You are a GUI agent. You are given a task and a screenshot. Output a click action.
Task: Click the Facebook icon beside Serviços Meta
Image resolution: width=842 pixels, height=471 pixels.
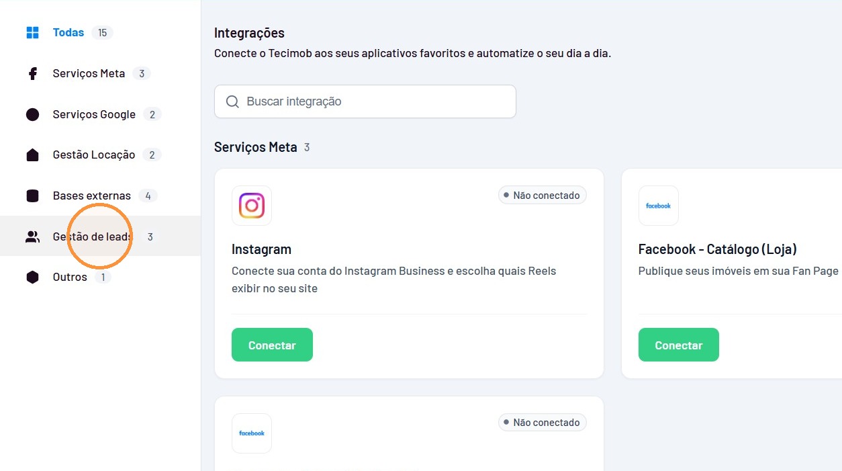pyautogui.click(x=32, y=74)
